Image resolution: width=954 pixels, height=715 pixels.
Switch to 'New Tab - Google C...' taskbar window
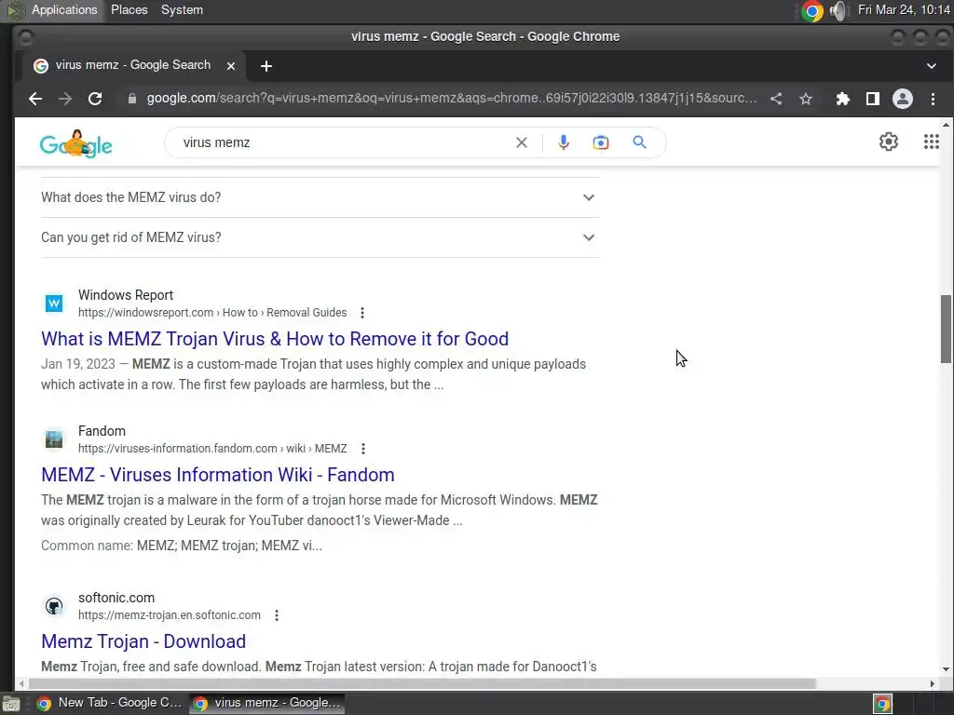click(110, 703)
